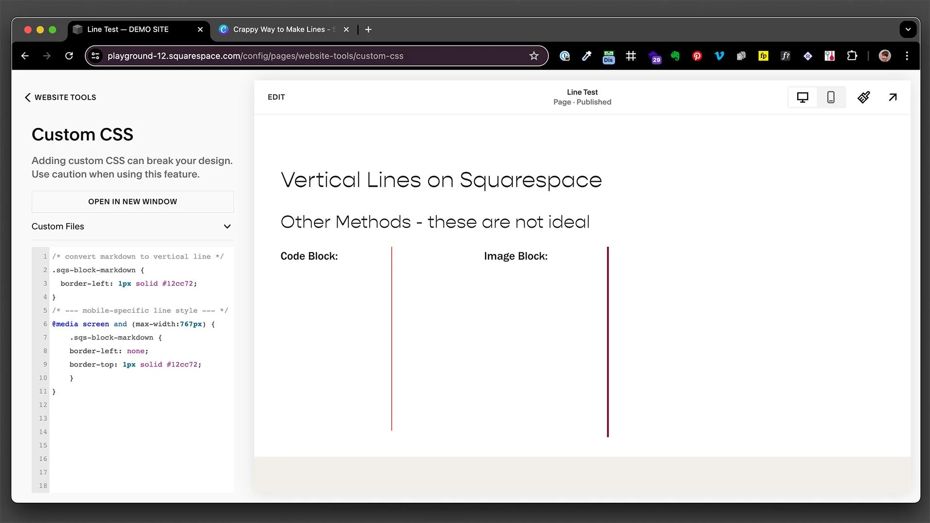930x523 pixels.
Task: Switch to Crappy Way to Make Lines tab
Action: (x=279, y=30)
